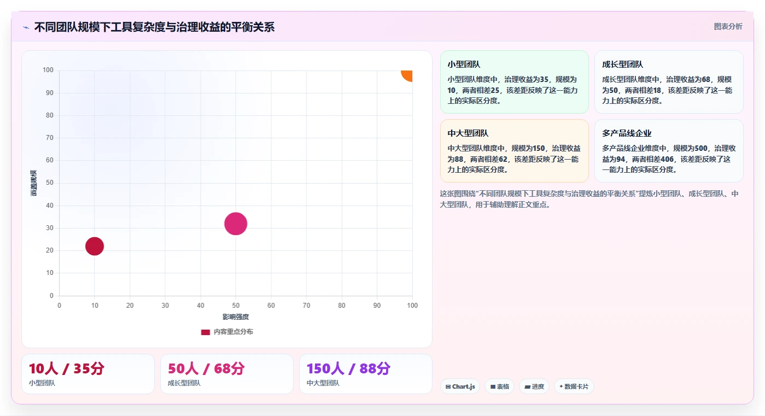Click the 图表分析 label in the header
765x416 pixels.
click(x=728, y=26)
